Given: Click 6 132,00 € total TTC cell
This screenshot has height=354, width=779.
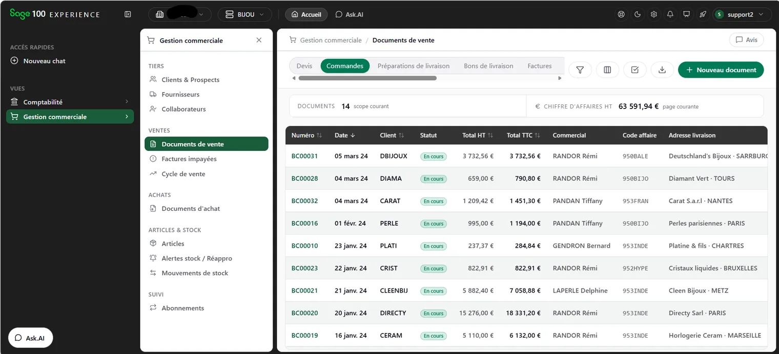Looking at the screenshot, I should click(x=525, y=336).
